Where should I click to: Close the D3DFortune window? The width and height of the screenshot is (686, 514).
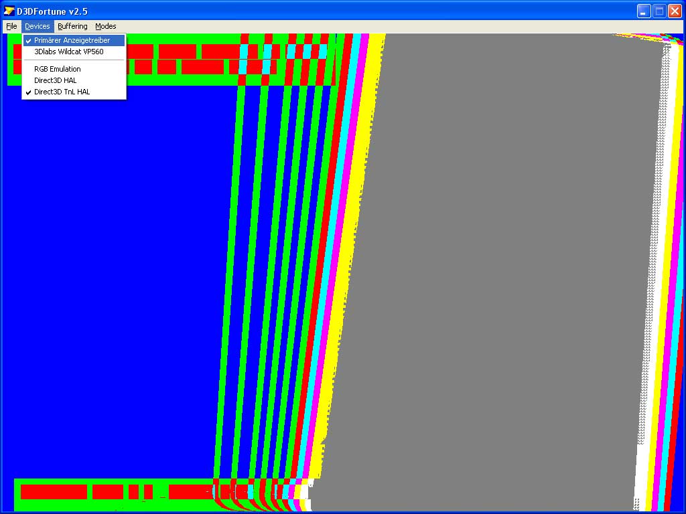click(x=675, y=11)
